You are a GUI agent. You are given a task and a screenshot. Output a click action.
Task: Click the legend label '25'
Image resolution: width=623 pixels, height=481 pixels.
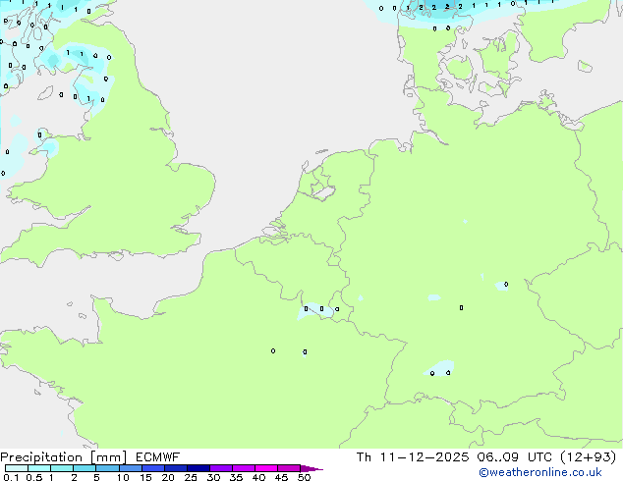click(191, 477)
